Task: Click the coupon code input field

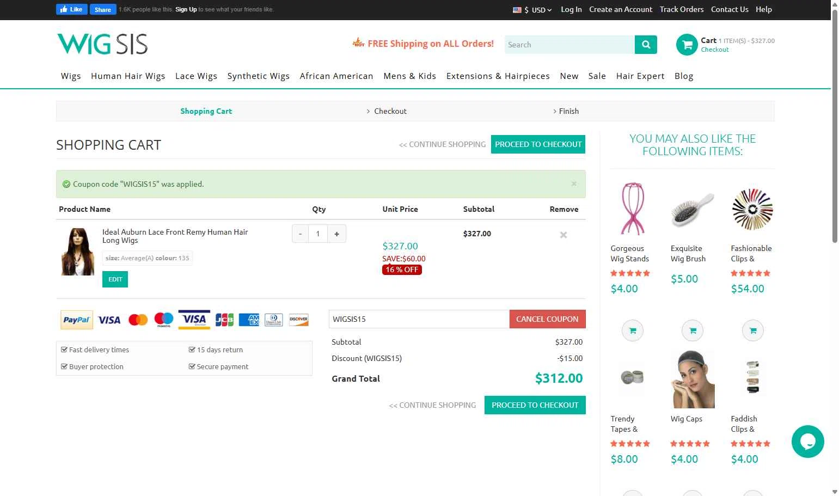Action: pos(419,319)
